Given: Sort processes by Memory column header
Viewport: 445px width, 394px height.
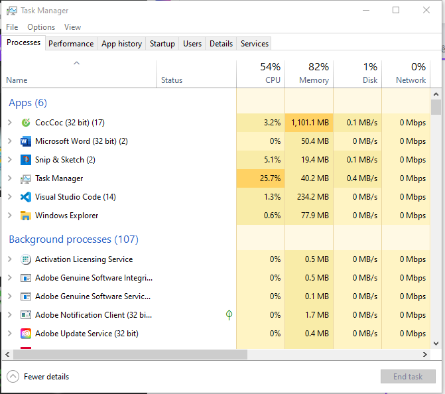Looking at the screenshot, I should click(x=309, y=74).
